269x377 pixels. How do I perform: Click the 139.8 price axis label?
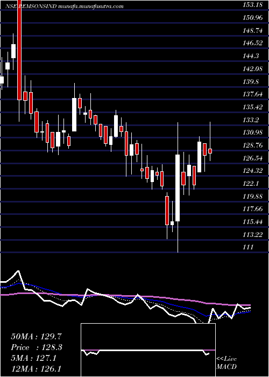click(251, 81)
